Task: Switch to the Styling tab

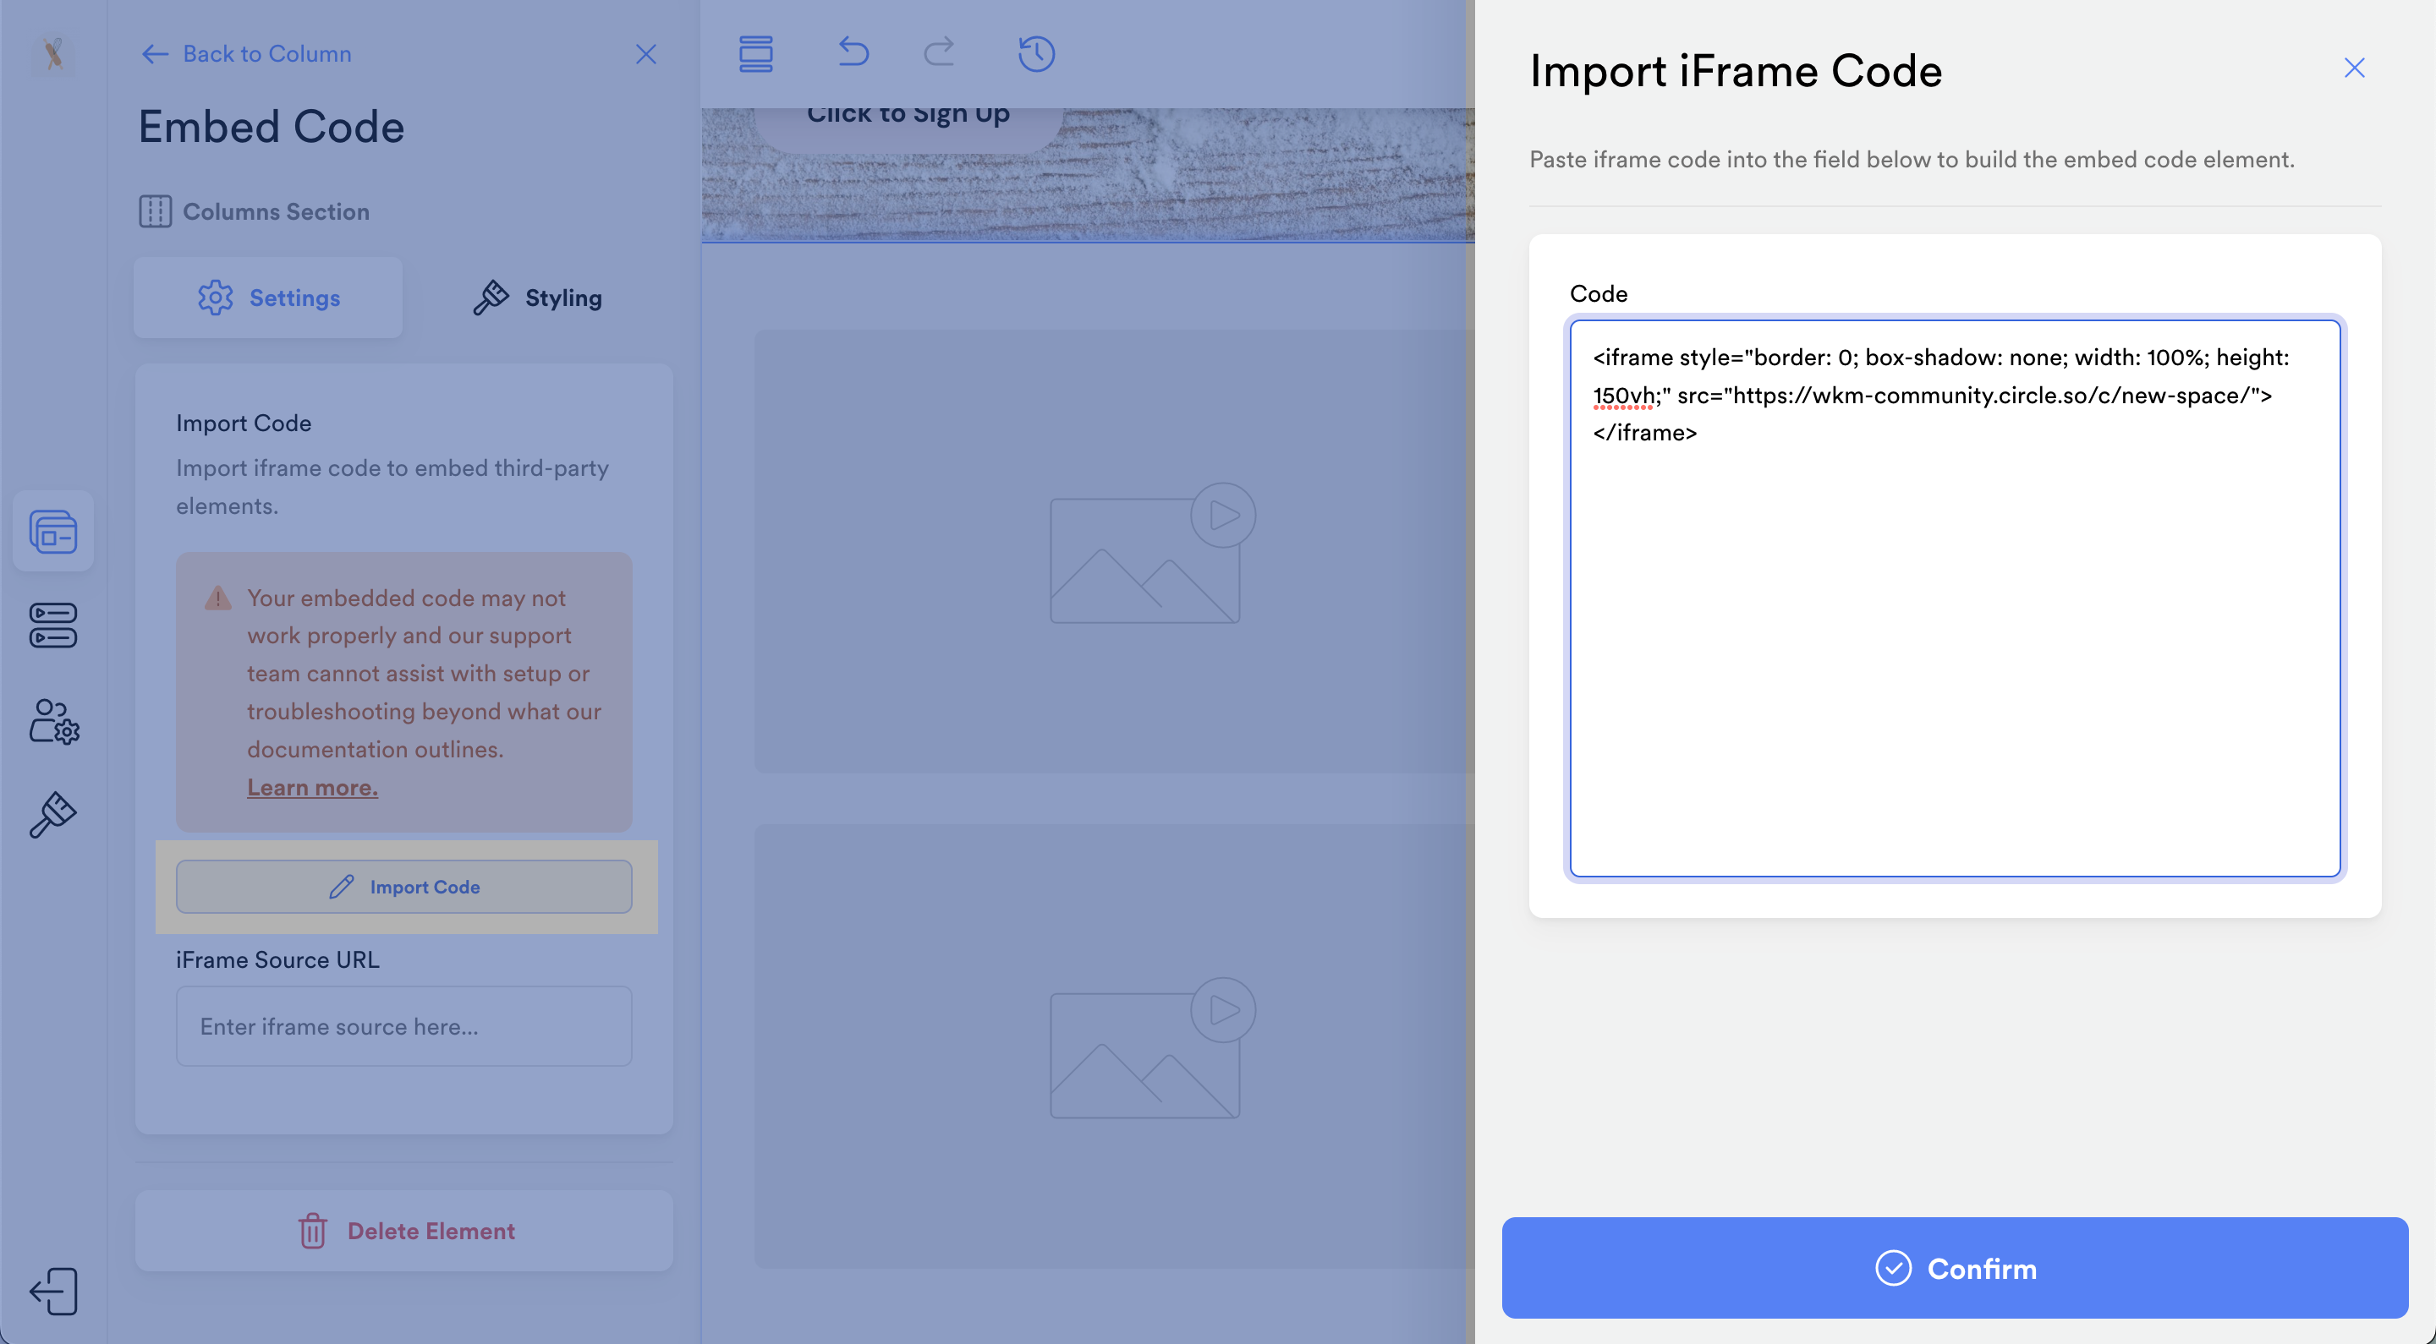Action: (537, 298)
